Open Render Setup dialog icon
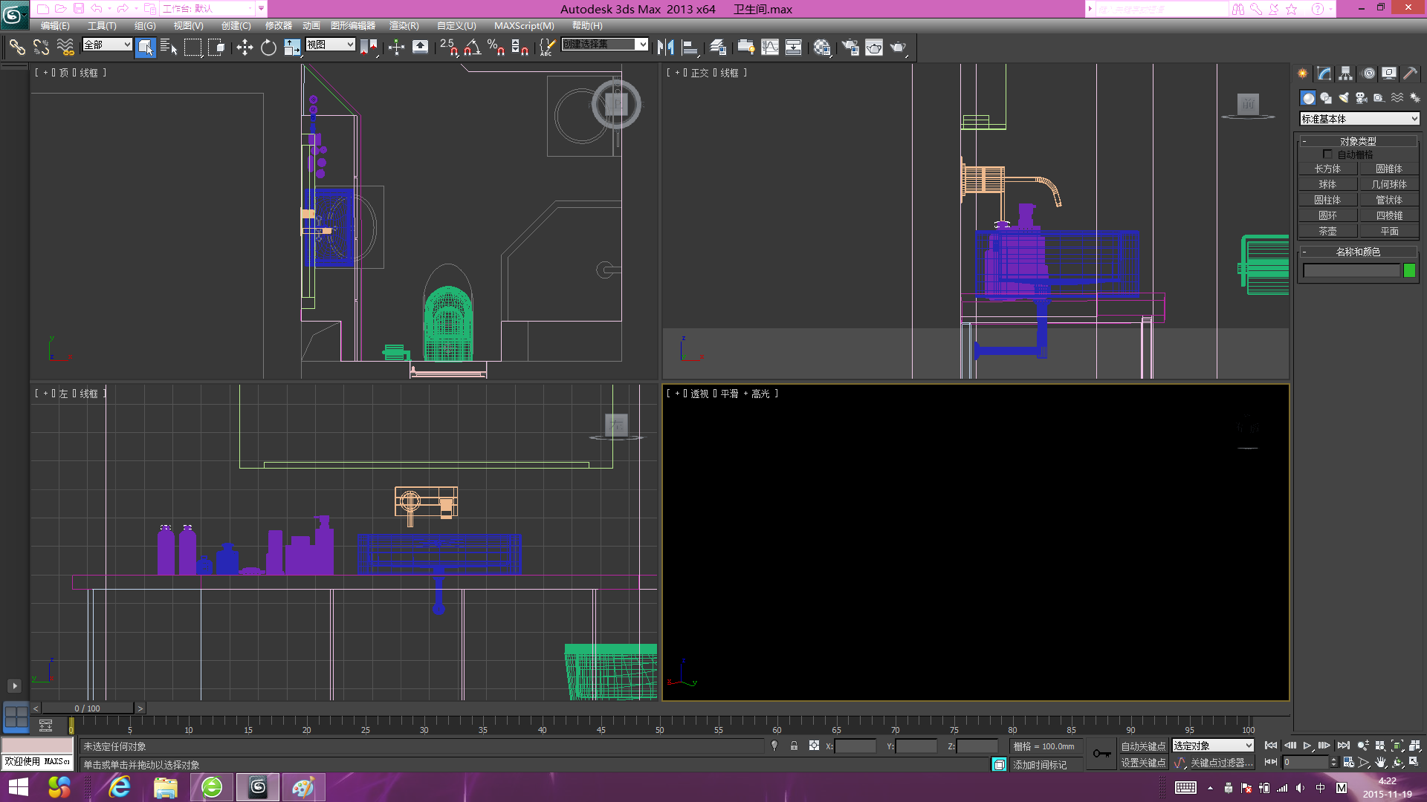The image size is (1427, 802). pos(850,48)
